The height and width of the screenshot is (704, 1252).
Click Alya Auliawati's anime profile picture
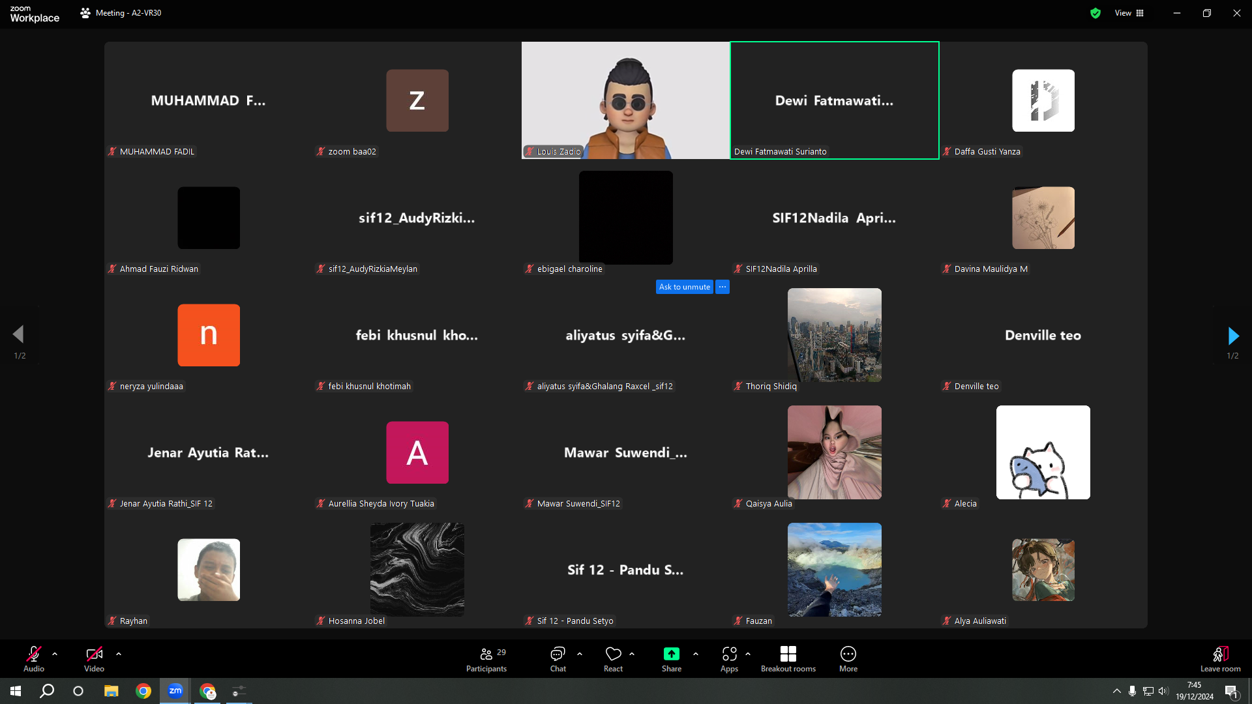point(1043,570)
